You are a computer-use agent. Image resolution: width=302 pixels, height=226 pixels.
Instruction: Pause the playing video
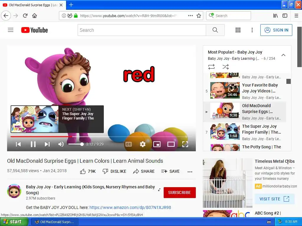click(x=33, y=144)
